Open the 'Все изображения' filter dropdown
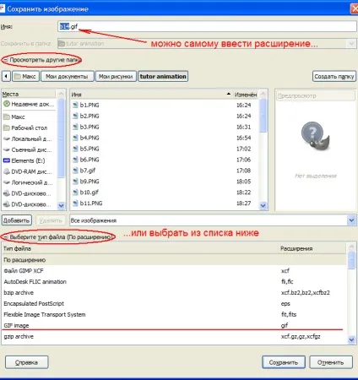 coord(213,220)
